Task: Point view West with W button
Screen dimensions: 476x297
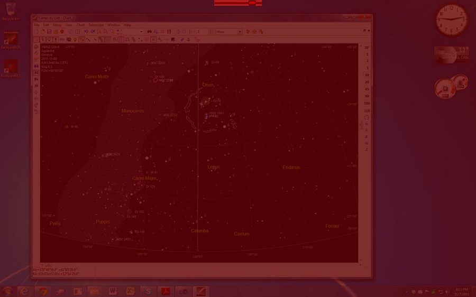Action: (367, 143)
